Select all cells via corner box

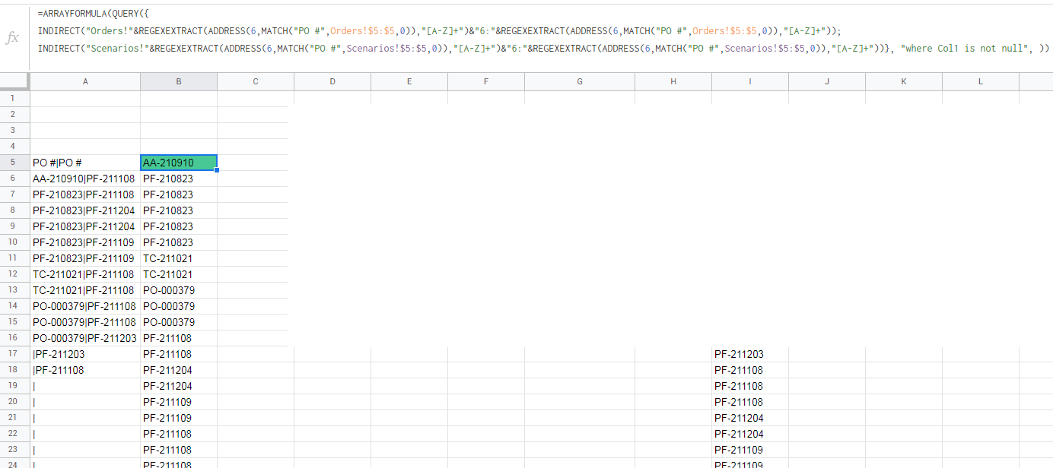[14, 81]
